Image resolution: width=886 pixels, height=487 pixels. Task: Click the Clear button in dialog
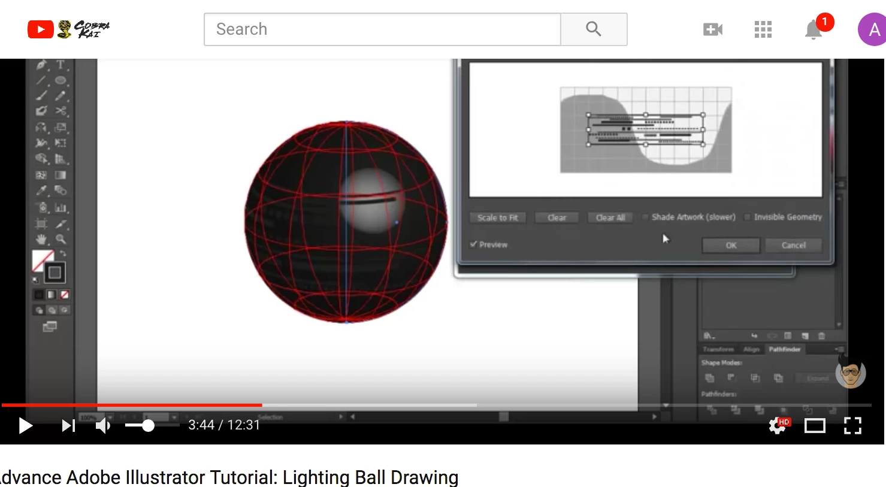tap(557, 217)
